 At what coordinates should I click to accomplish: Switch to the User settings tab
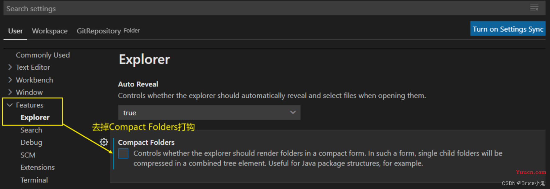point(16,31)
